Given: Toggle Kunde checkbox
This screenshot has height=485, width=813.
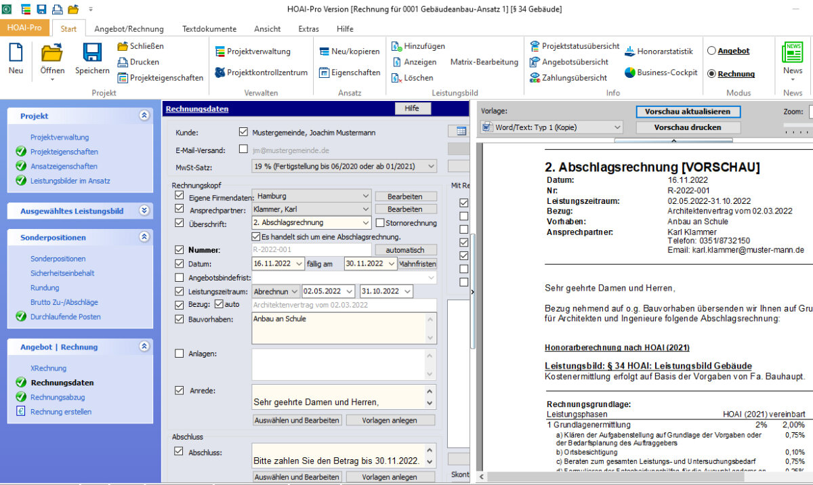Looking at the screenshot, I should [x=243, y=132].
